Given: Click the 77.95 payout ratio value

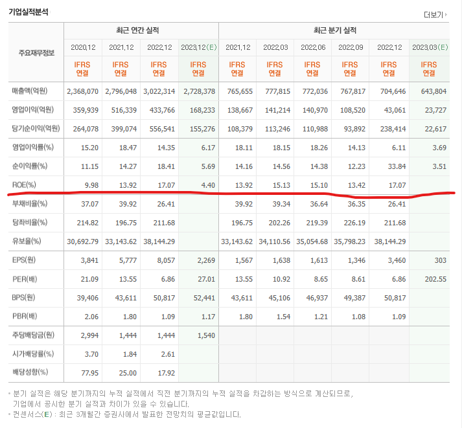Looking at the screenshot, I should pyautogui.click(x=90, y=373).
